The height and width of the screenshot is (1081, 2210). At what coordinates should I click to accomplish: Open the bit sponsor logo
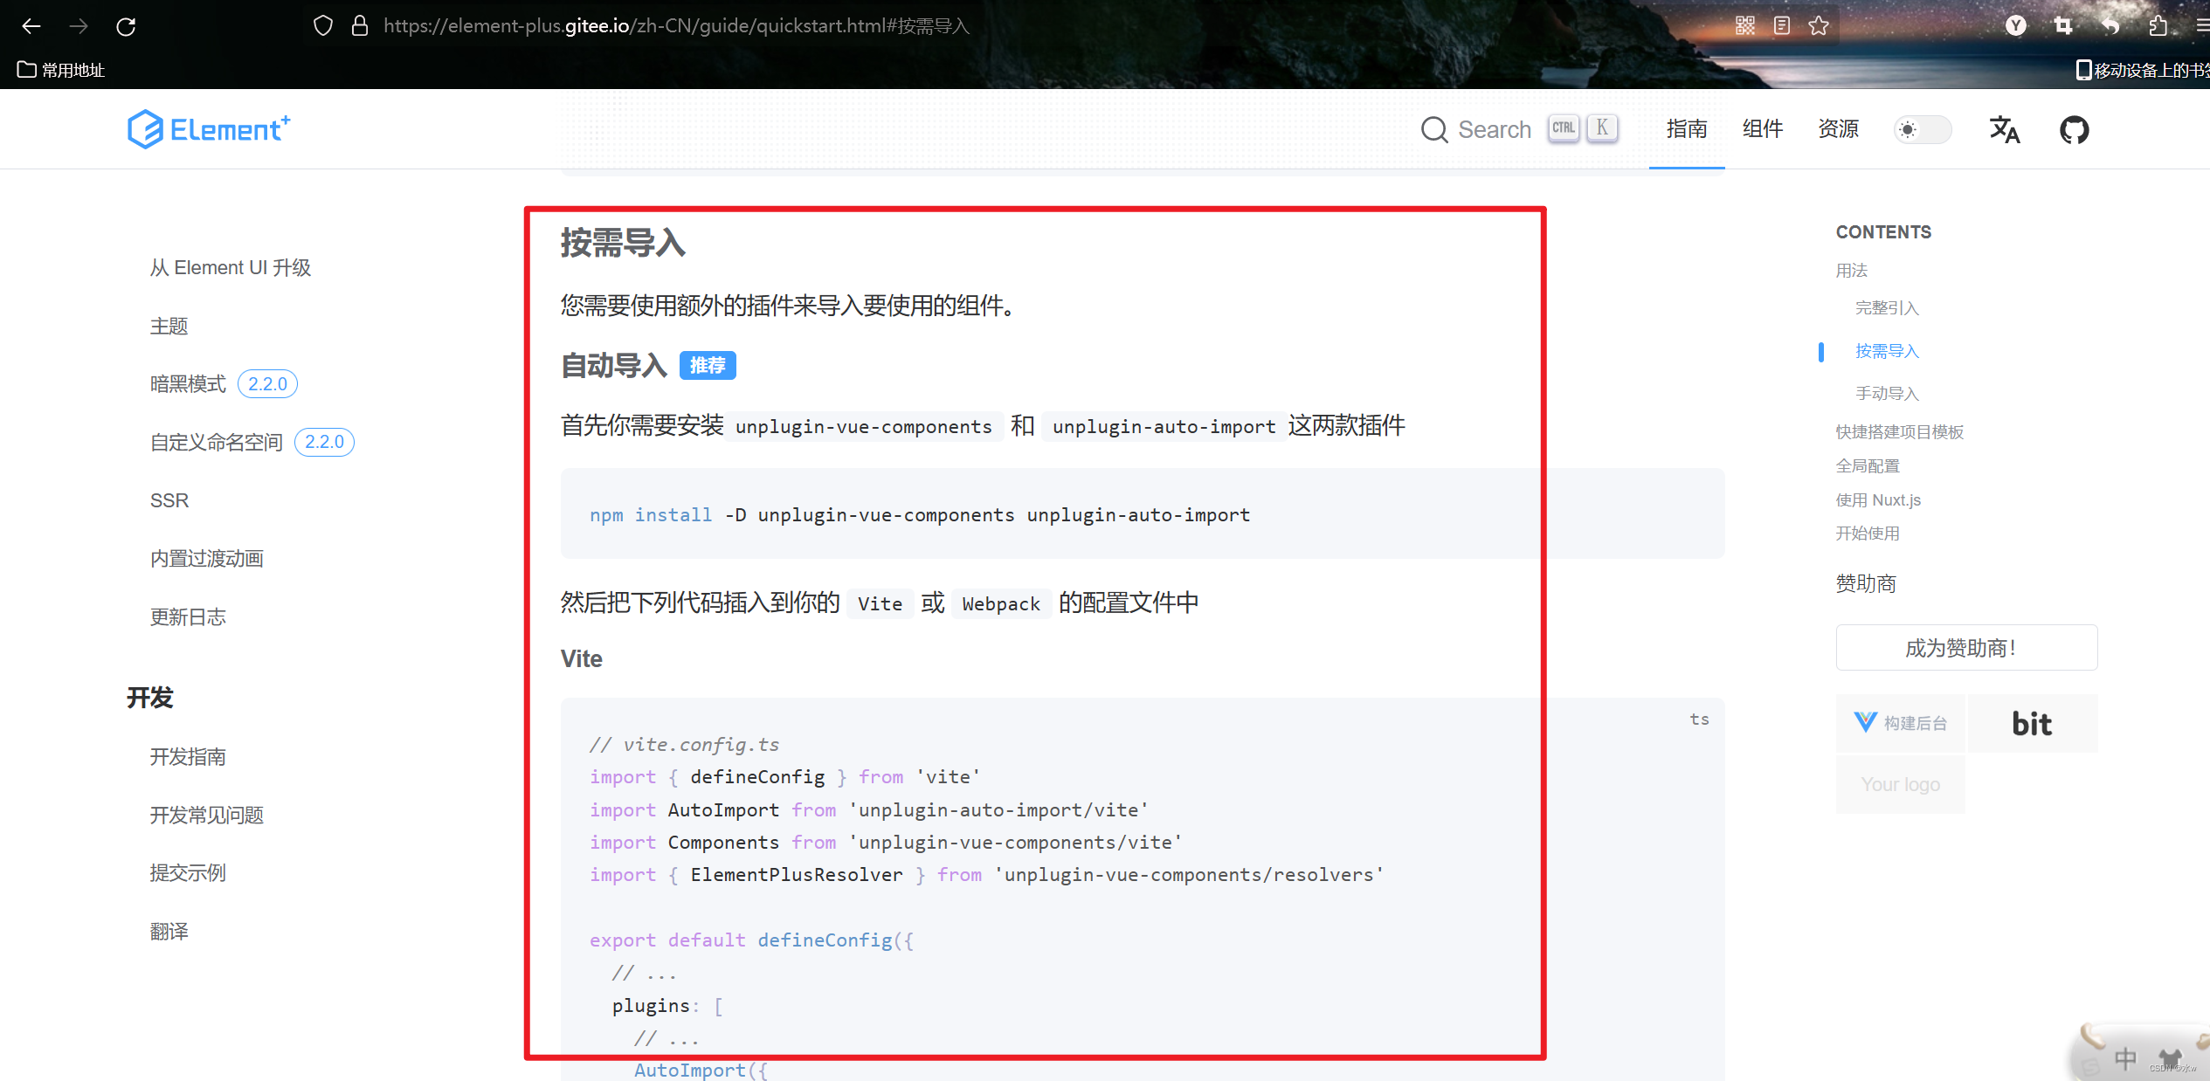(x=2032, y=723)
